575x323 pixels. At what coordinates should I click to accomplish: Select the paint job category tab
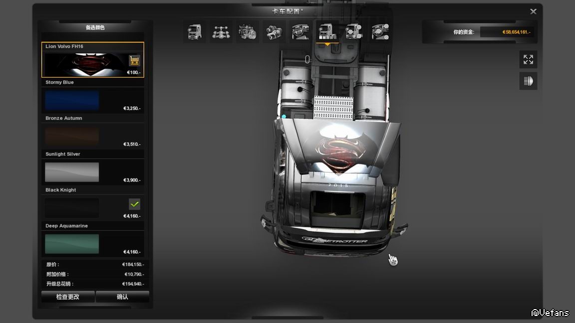pyautogui.click(x=327, y=32)
